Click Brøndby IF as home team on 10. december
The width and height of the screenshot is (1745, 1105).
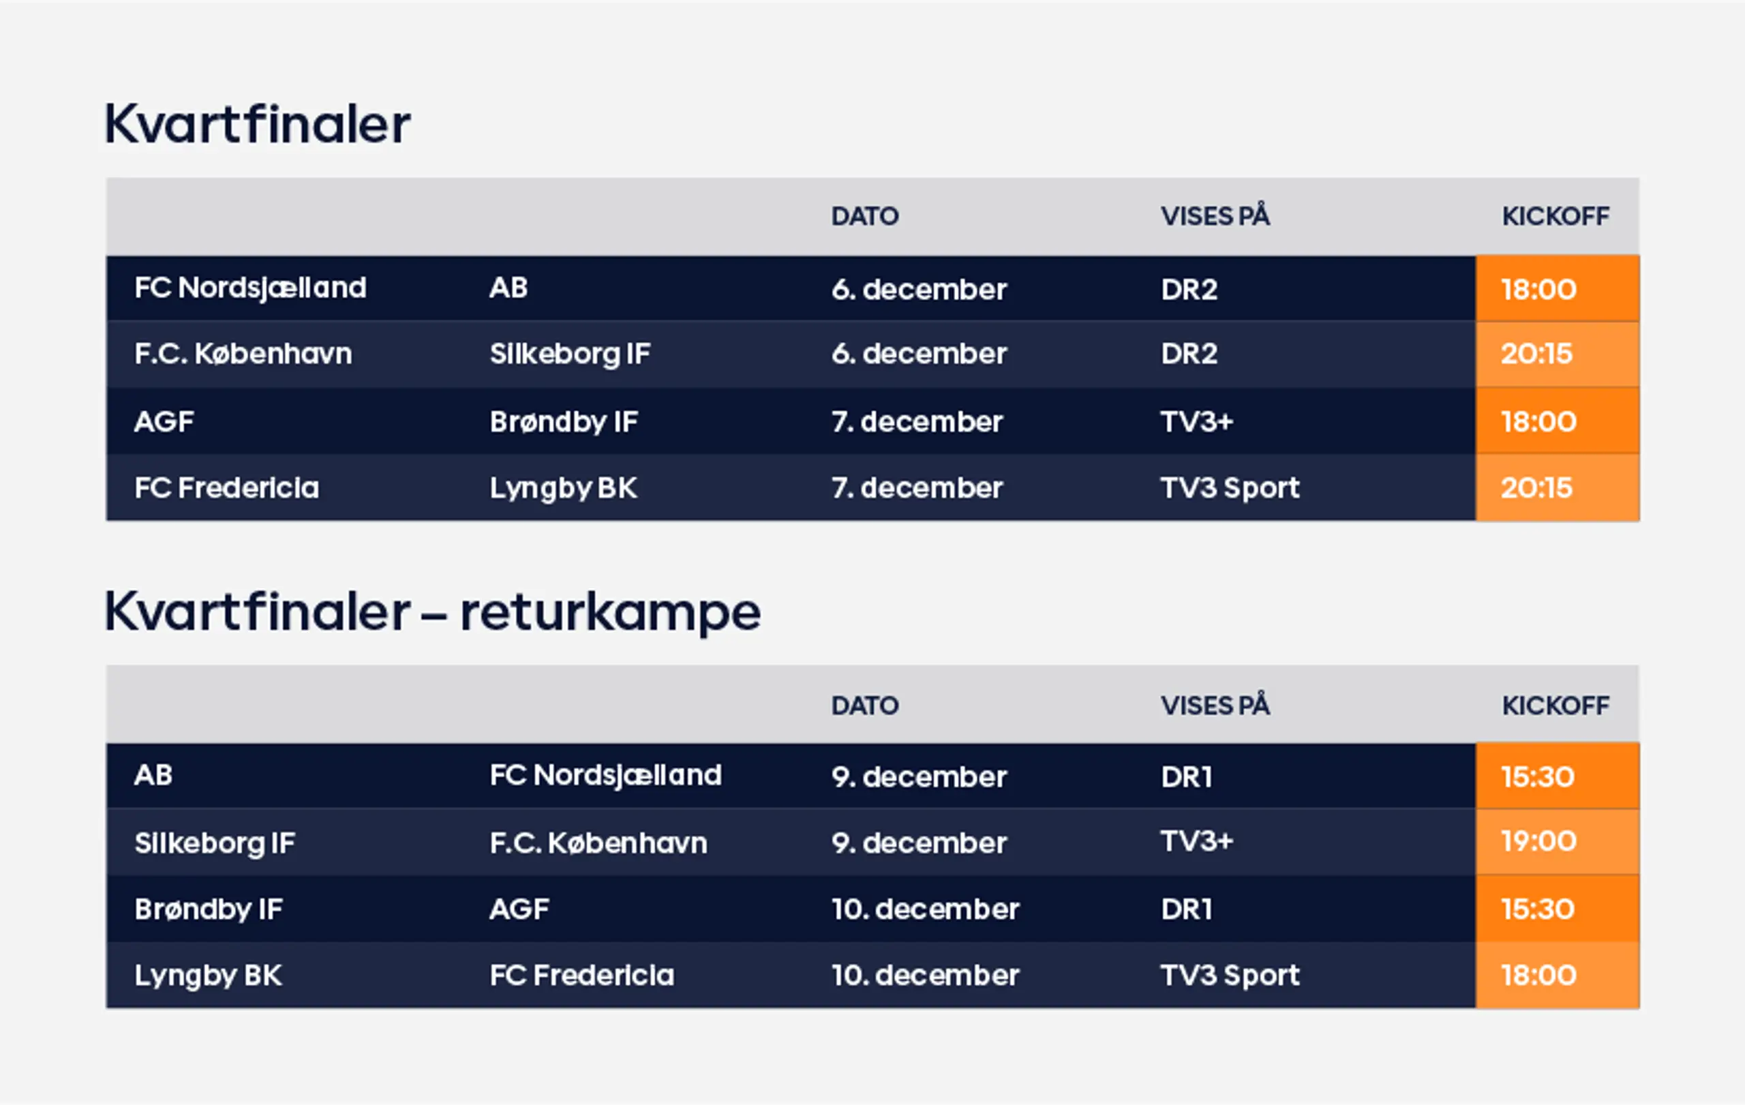click(209, 909)
